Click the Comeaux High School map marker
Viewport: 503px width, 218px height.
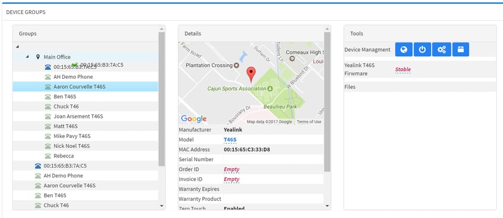point(292,58)
